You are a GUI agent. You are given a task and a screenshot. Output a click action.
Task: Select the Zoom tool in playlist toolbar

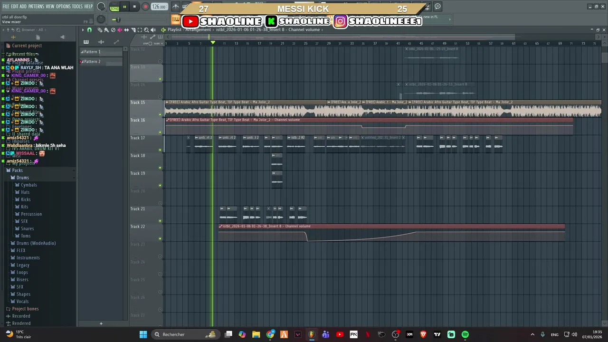tap(146, 29)
